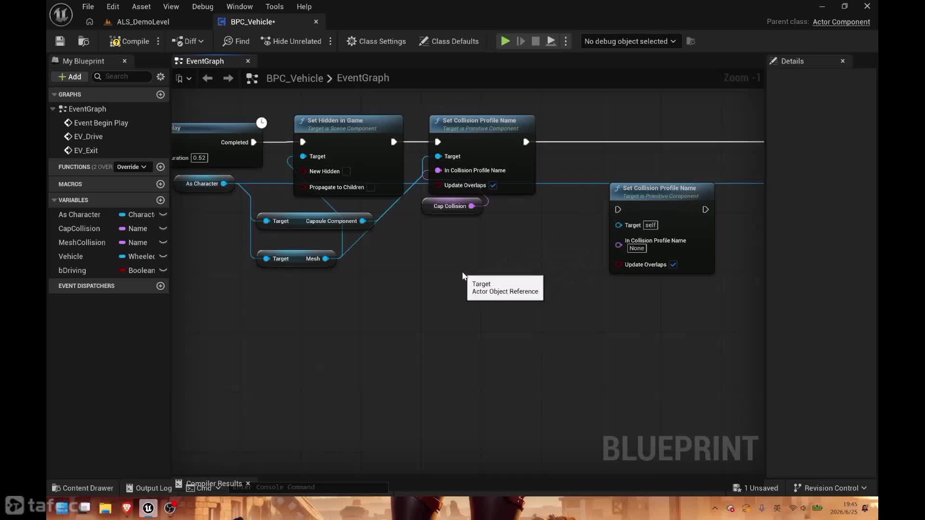Open the No debug object selected dropdown
The width and height of the screenshot is (925, 520).
click(630, 41)
